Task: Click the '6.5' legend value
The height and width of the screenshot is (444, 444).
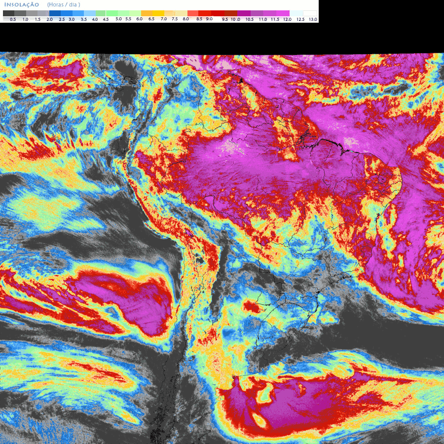Action: click(x=151, y=19)
